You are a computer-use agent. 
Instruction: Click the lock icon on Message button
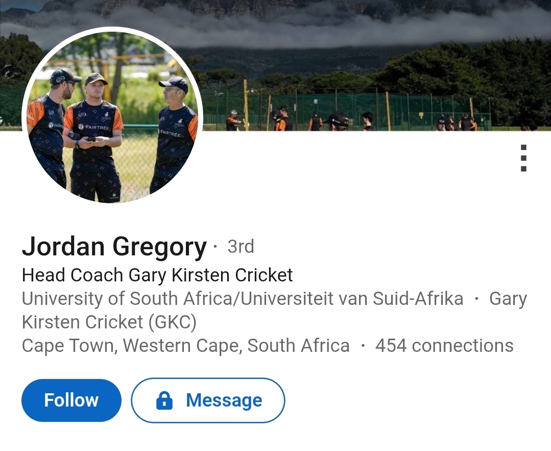[x=164, y=400]
